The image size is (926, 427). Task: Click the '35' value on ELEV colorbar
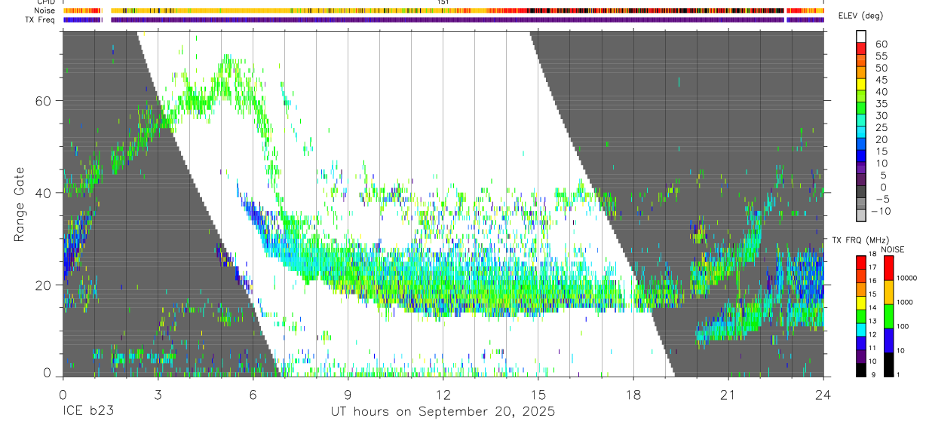tap(882, 104)
